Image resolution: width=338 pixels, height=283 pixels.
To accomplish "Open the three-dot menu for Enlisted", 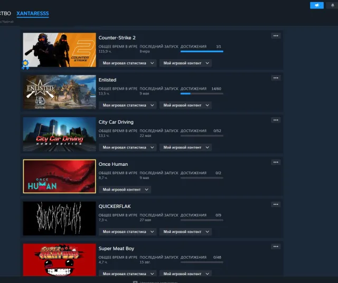I will click(x=276, y=78).
